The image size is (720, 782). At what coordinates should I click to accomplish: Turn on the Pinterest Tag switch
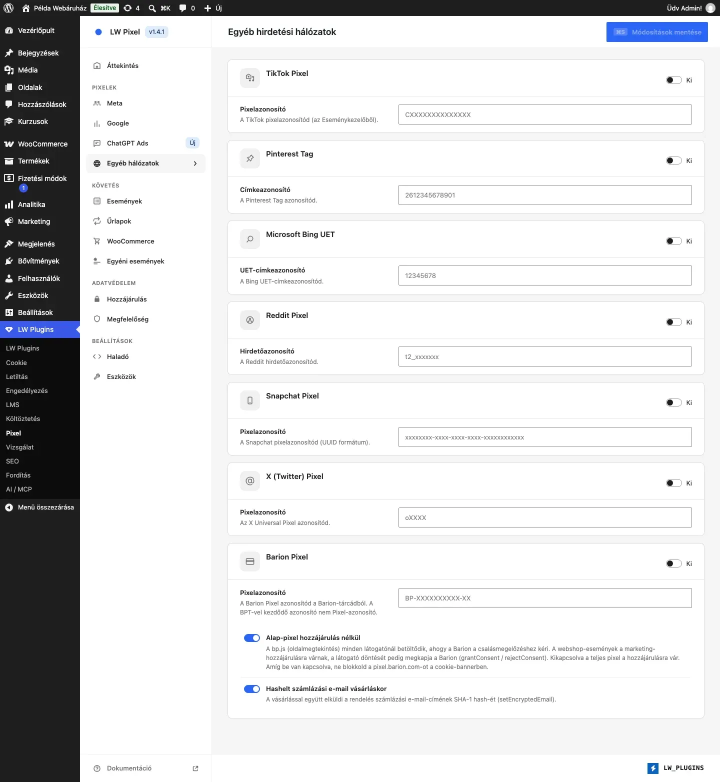674,160
